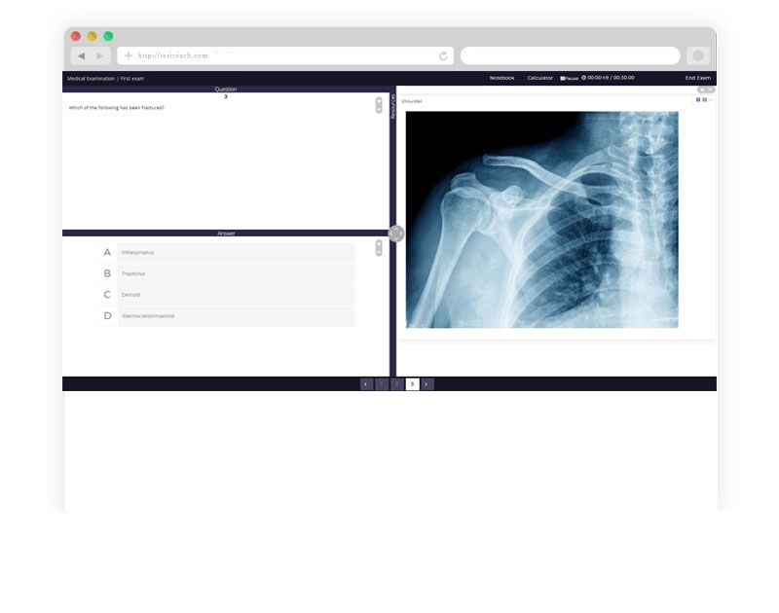
Task: Click the testreach.com address field
Action: (285, 55)
